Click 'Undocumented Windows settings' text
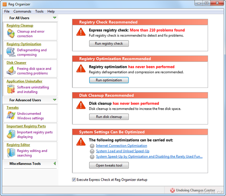This screenshot has width=226, height=196. 30,116
